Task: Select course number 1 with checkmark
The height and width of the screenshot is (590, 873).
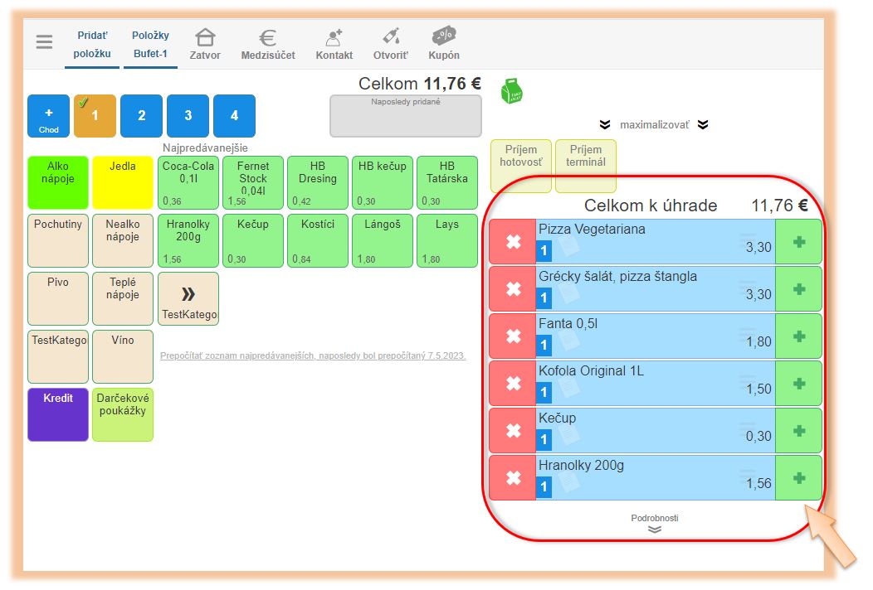Action: pos(95,116)
